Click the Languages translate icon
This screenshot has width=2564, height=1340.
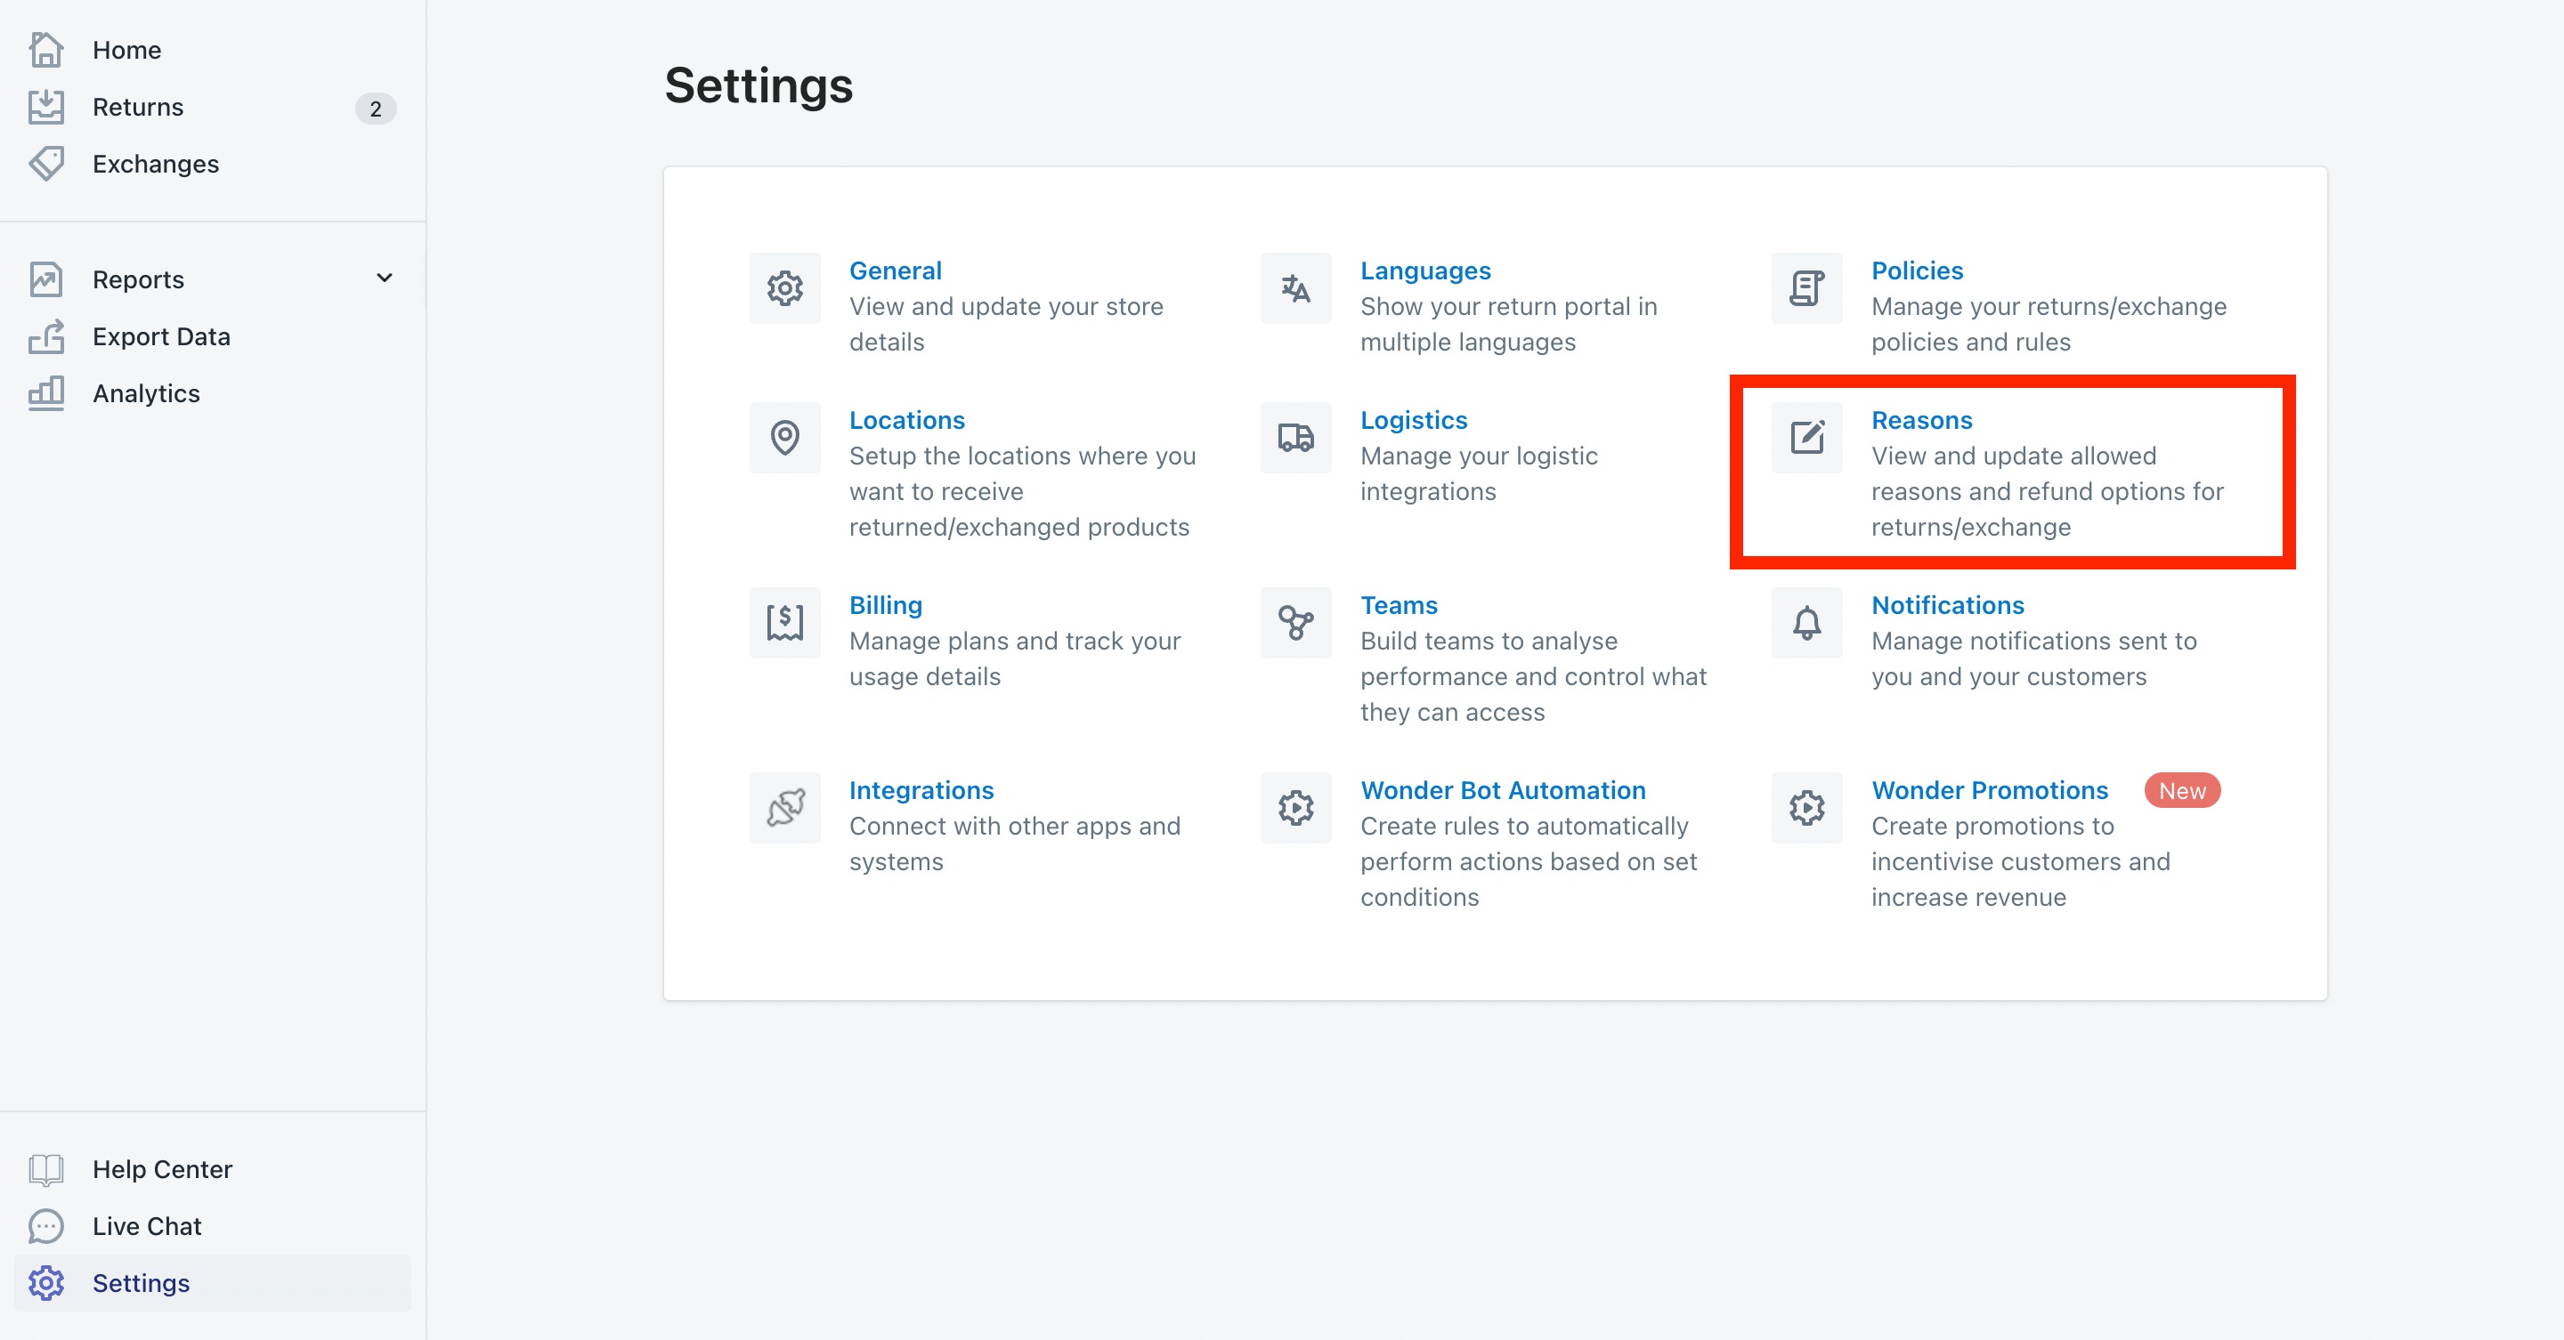1295,288
